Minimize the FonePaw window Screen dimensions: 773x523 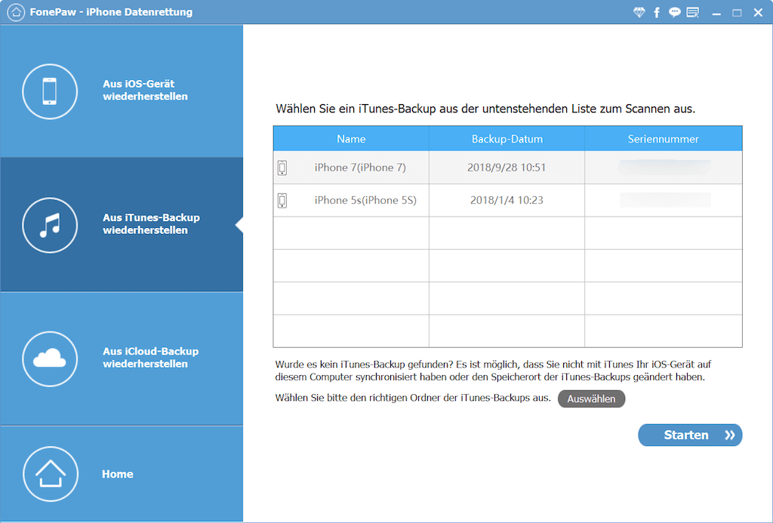(x=716, y=13)
